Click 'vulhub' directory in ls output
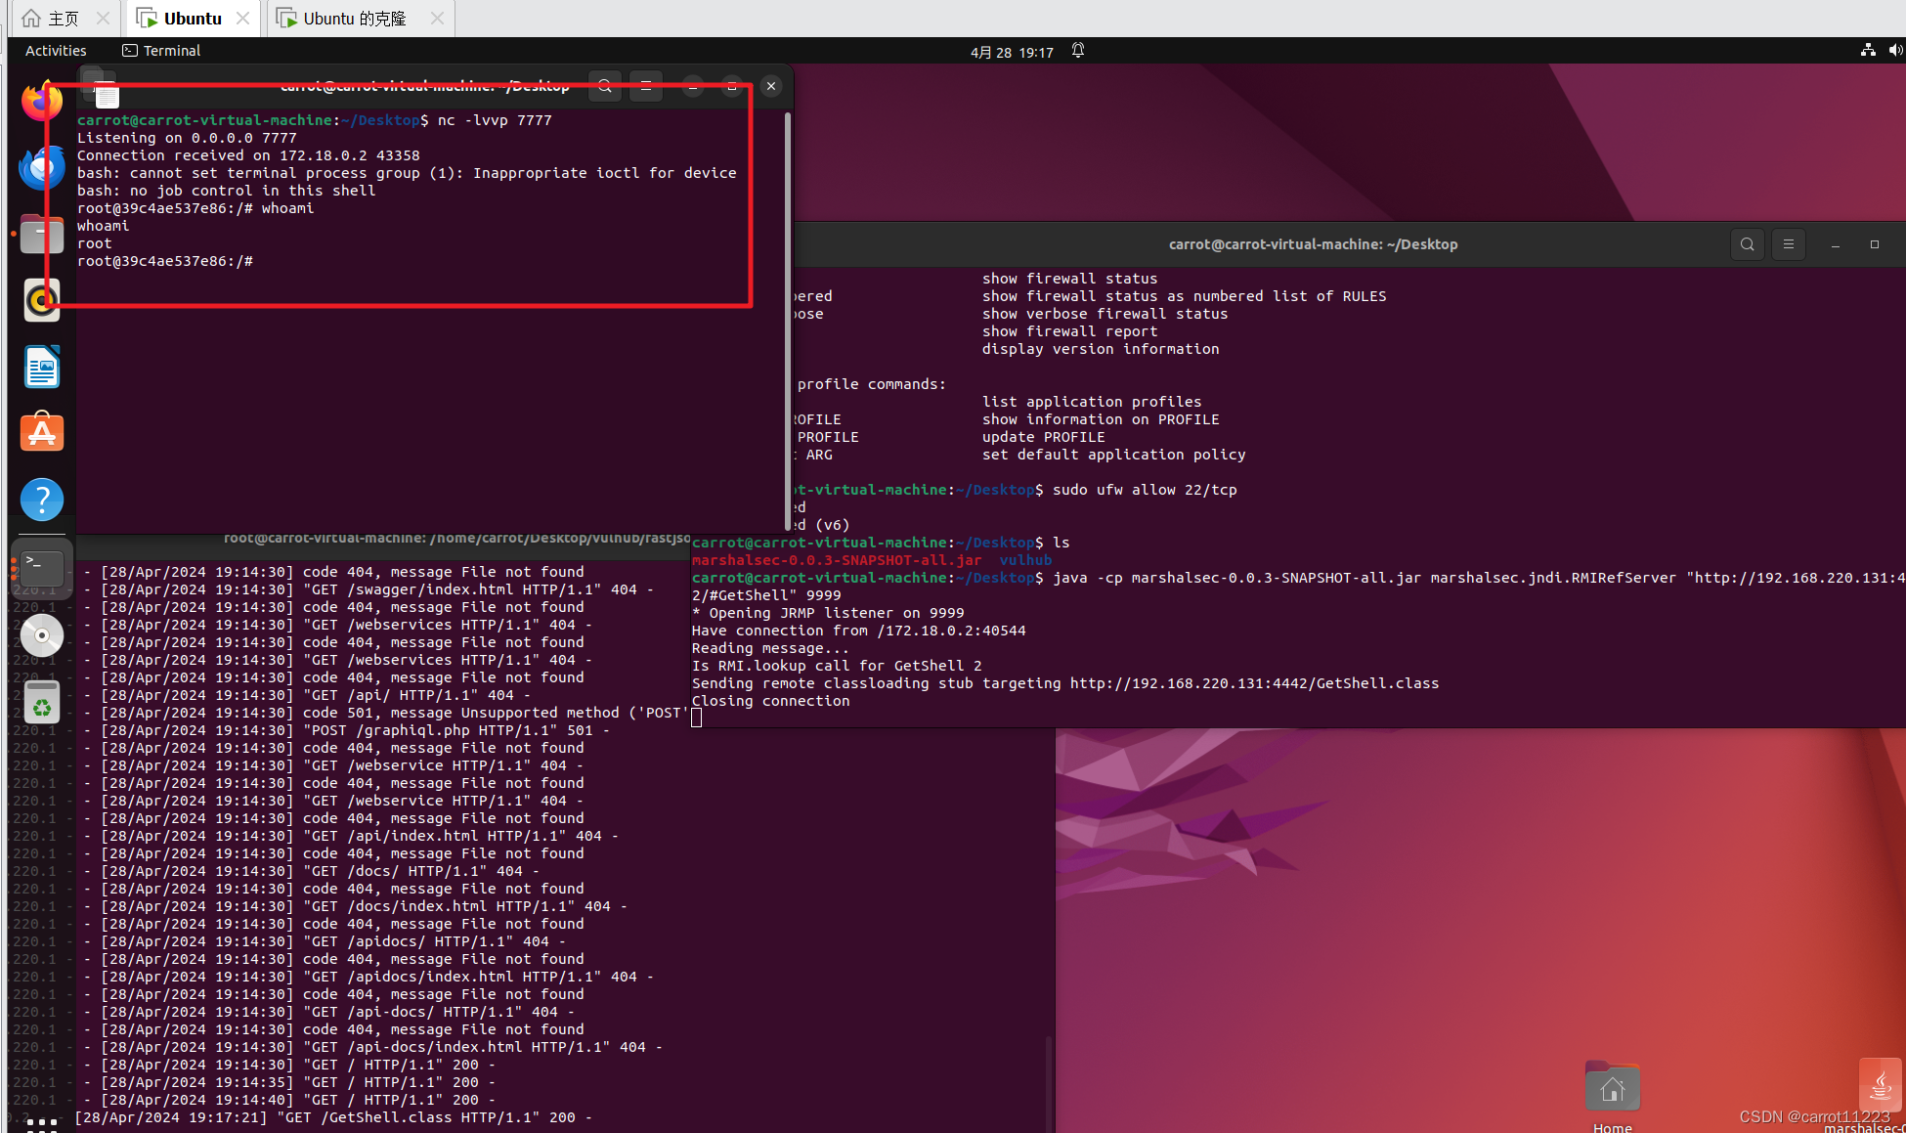This screenshot has width=1906, height=1133. tap(1025, 560)
